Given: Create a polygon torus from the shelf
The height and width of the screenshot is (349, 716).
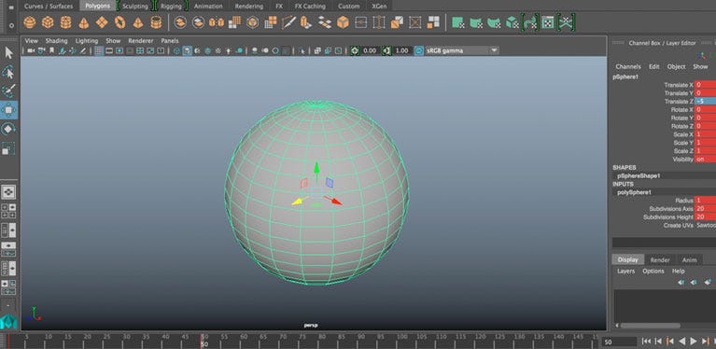Looking at the screenshot, I should 119,22.
